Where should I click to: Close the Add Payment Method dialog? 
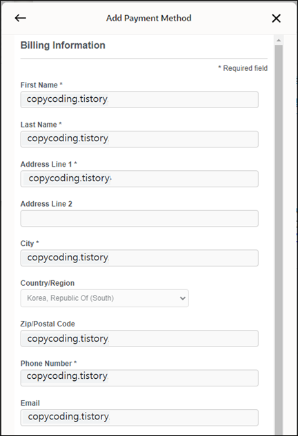tap(276, 19)
